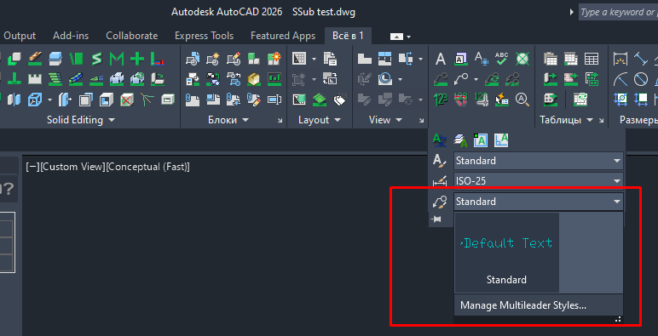
Task: Open the block editor icon with pencil
Action: (x=234, y=58)
